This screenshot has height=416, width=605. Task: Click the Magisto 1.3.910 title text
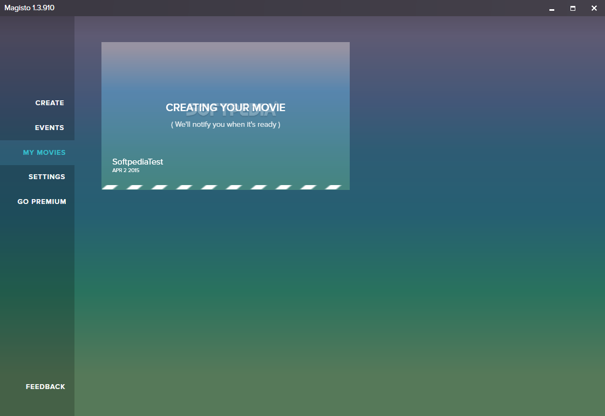tap(29, 8)
